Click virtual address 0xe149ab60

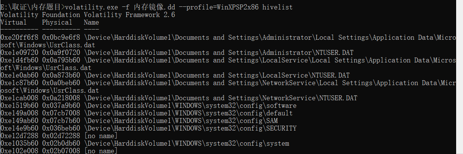click(x=19, y=121)
